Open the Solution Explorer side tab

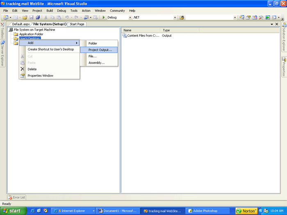[x=284, y=37]
